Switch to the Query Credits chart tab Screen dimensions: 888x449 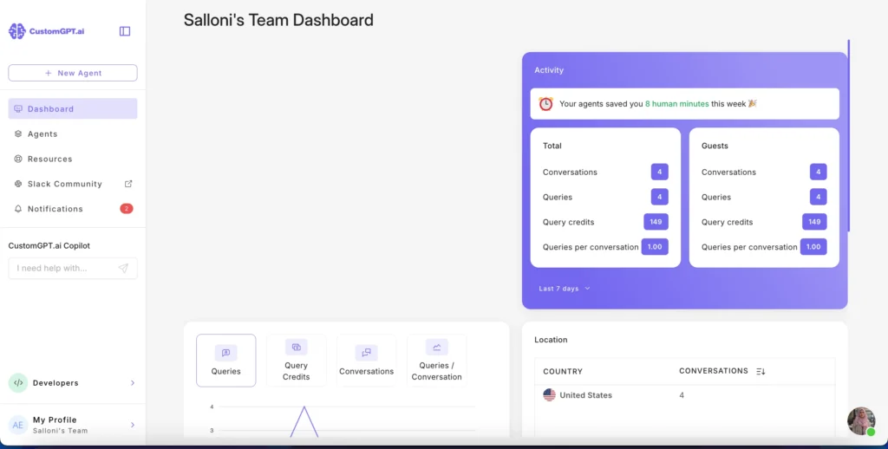(297, 361)
